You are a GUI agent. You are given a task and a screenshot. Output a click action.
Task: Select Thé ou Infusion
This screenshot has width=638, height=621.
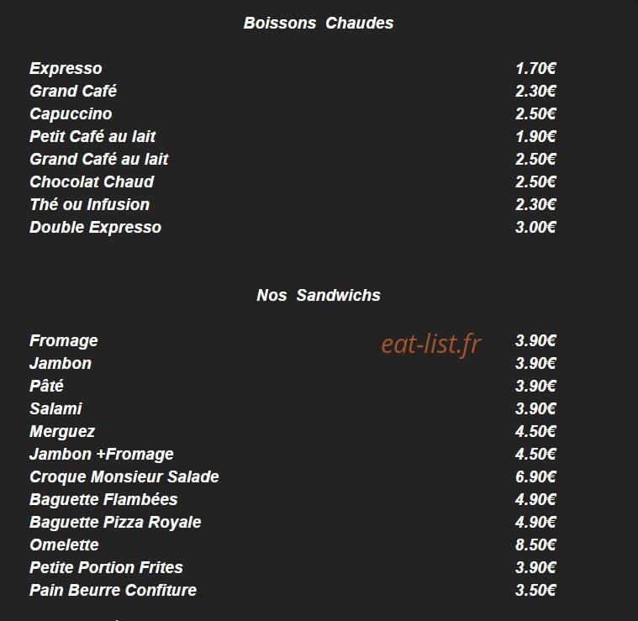tap(89, 204)
